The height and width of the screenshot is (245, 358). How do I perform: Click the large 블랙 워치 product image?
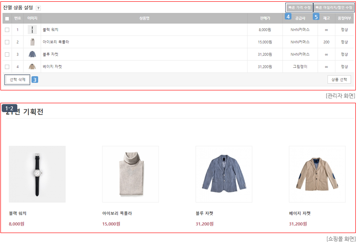[x=37, y=174]
